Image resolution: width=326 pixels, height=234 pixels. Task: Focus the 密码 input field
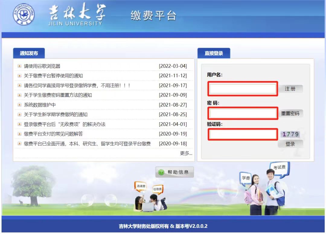pyautogui.click(x=242, y=114)
